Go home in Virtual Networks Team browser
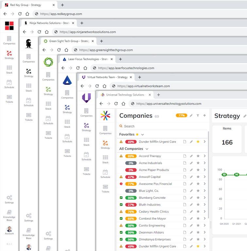The width and height of the screenshot is (247, 251). coord(105,86)
